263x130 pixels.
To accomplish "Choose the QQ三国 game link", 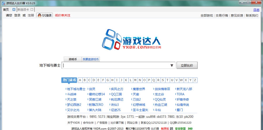I will pyautogui.click(x=116, y=94).
